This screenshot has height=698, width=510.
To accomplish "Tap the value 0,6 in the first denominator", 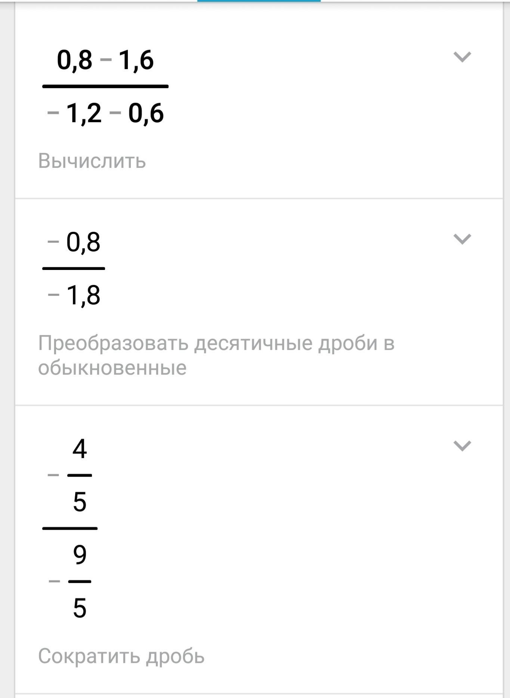I will click(146, 113).
